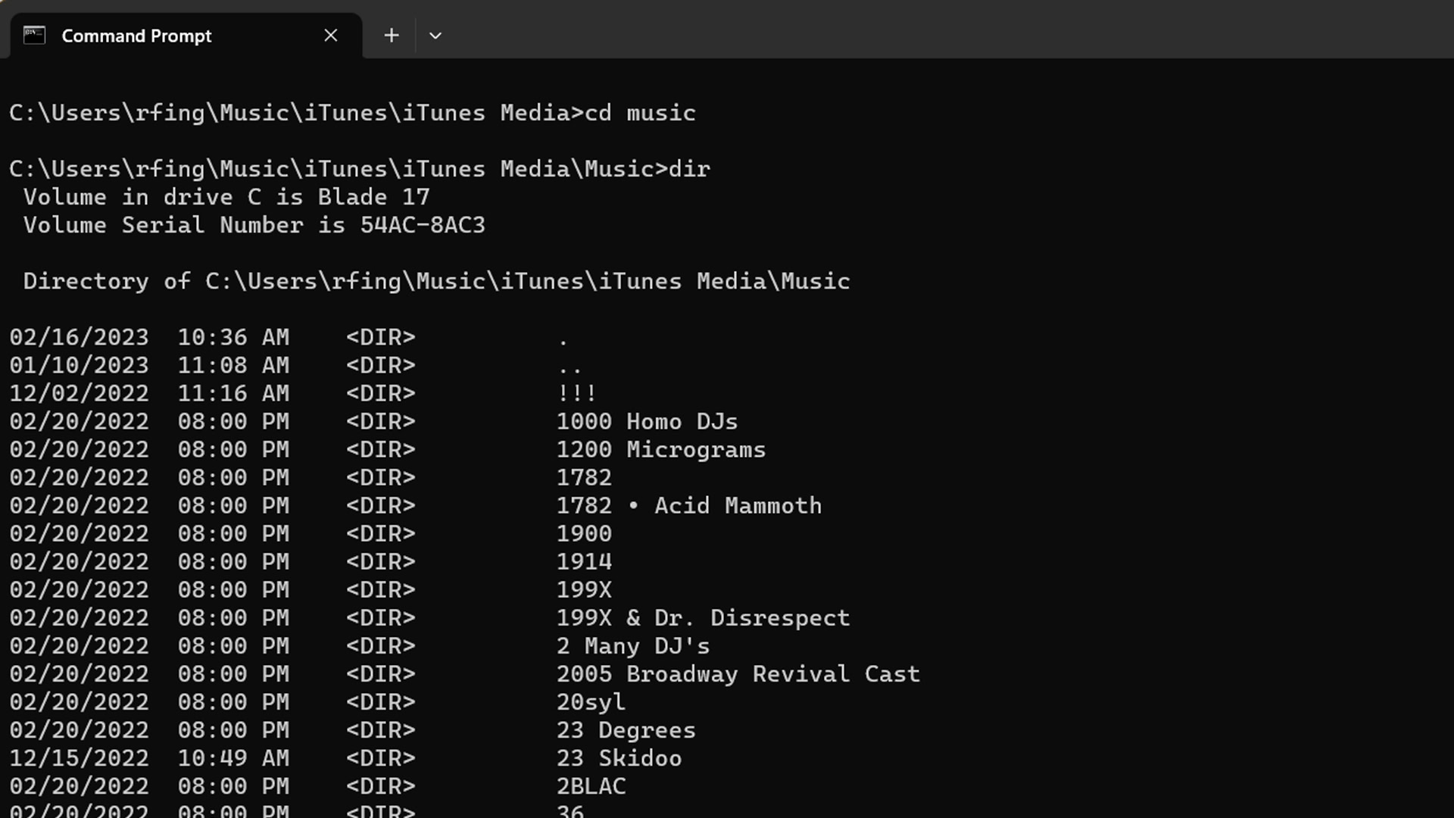This screenshot has height=818, width=1454.
Task: Open a new terminal tab with the plus icon
Action: [391, 35]
